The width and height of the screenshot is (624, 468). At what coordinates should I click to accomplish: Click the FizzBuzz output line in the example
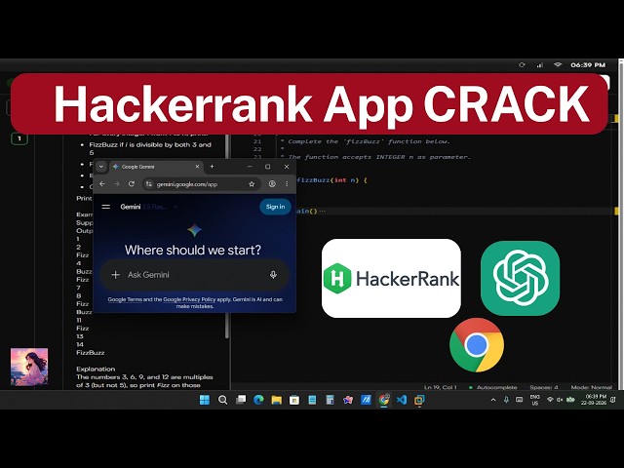[x=91, y=353]
